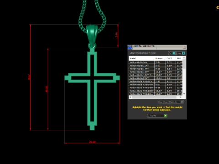Click grams value 12.61 for 22KY
The width and height of the screenshot is (219, 164).
tap(158, 78)
